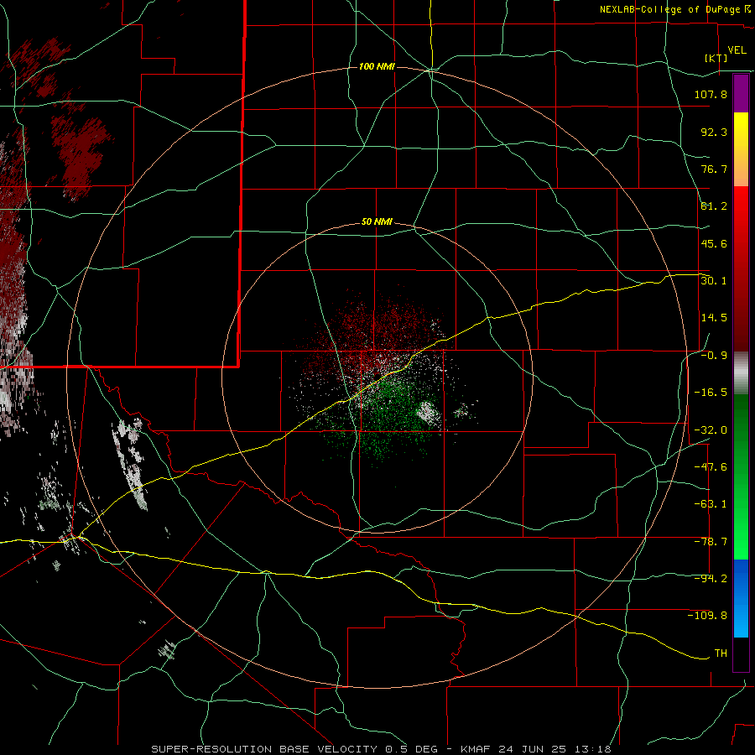Click the white velocity blob southeast of radar center
The width and height of the screenshot is (755, 755).
(429, 413)
